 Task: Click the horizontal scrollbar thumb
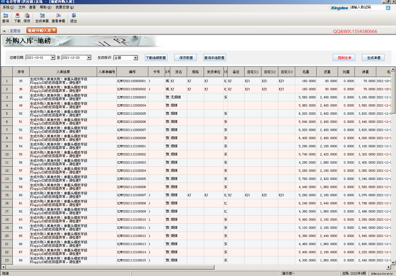click(x=110, y=267)
